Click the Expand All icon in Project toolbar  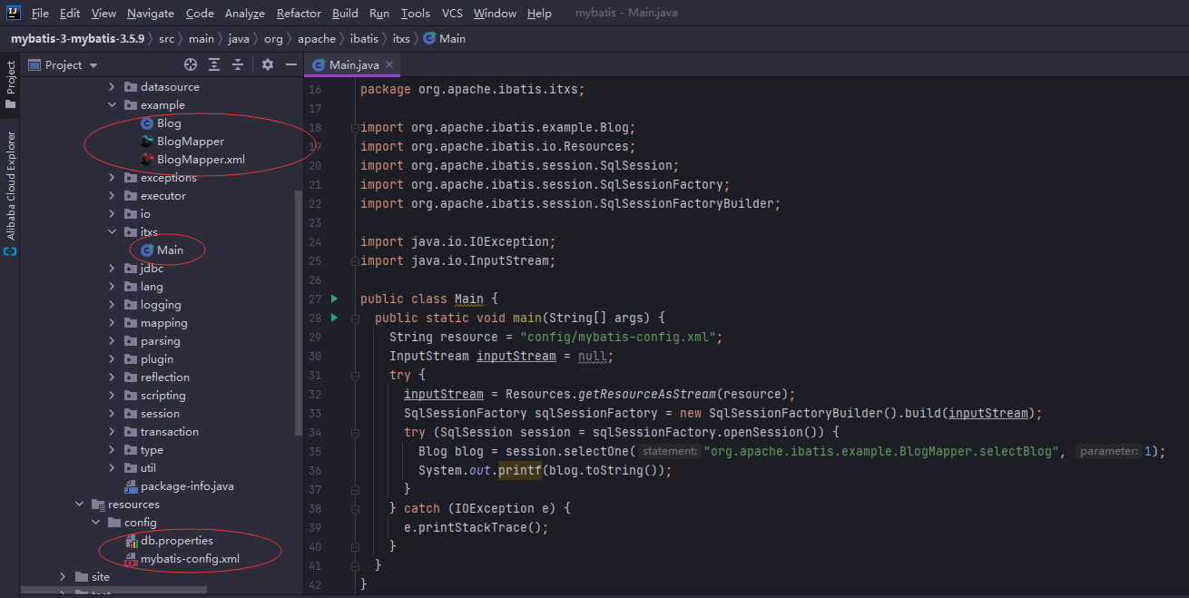[x=214, y=64]
